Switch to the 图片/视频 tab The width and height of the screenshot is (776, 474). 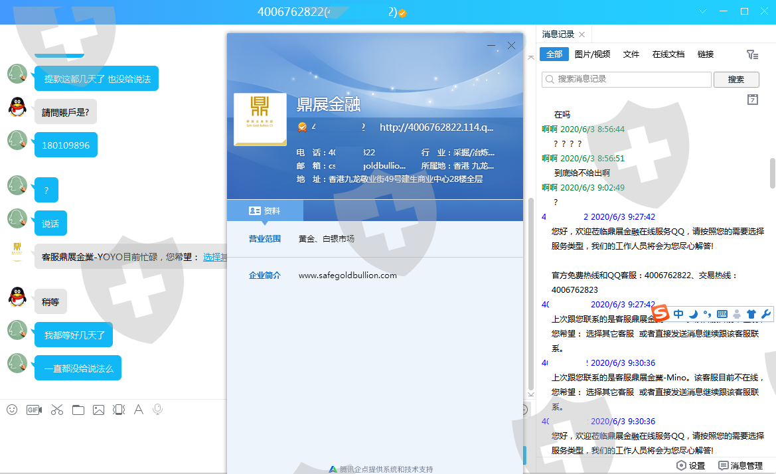tap(592, 54)
